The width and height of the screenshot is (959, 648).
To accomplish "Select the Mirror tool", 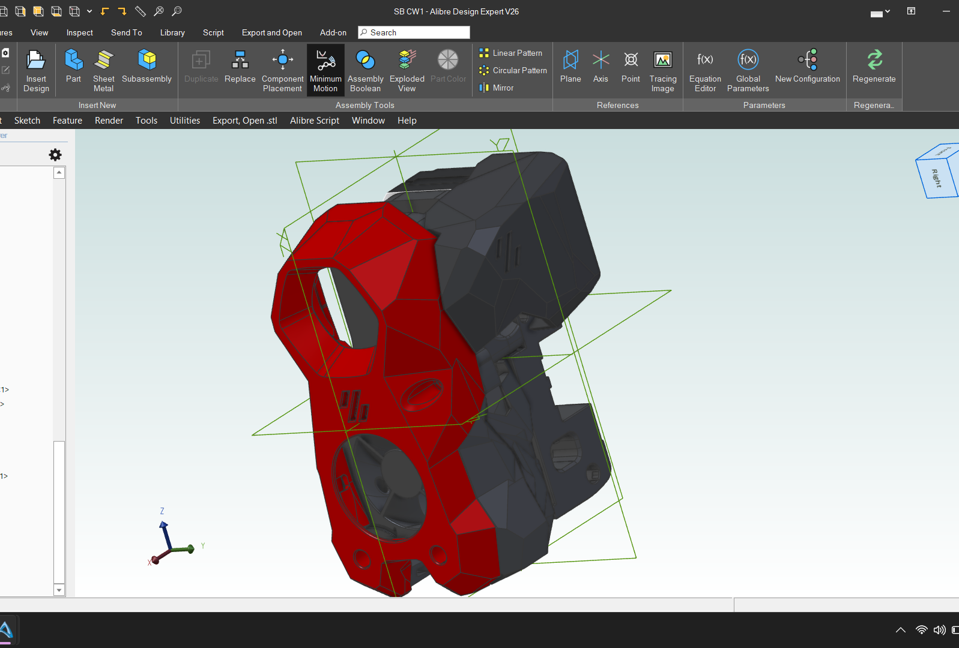I will (x=497, y=88).
